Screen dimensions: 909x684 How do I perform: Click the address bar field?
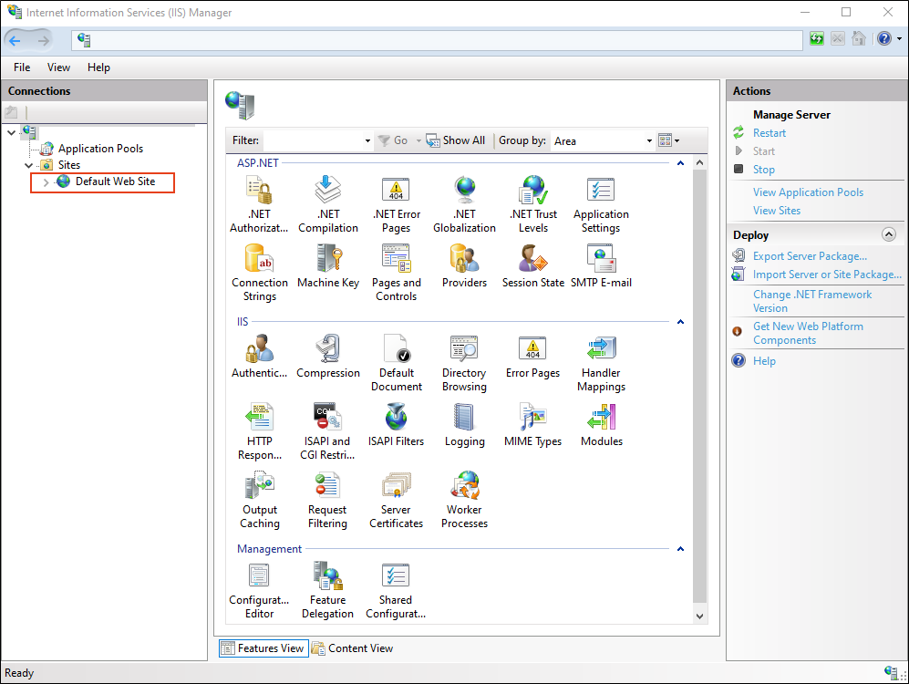[x=437, y=40]
